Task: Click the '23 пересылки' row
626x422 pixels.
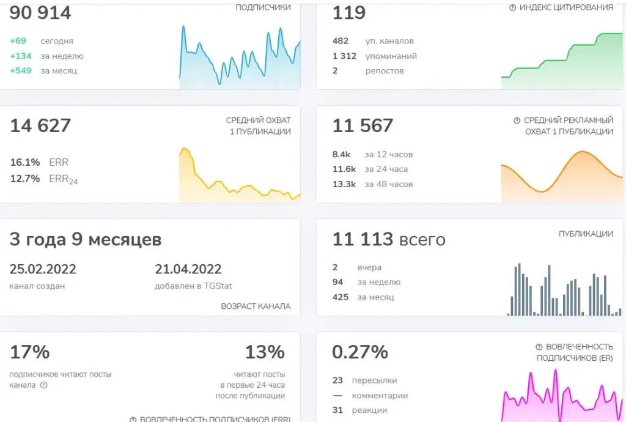Action: coord(365,380)
